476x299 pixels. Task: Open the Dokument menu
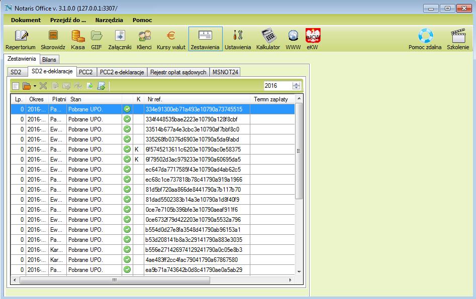click(x=26, y=20)
